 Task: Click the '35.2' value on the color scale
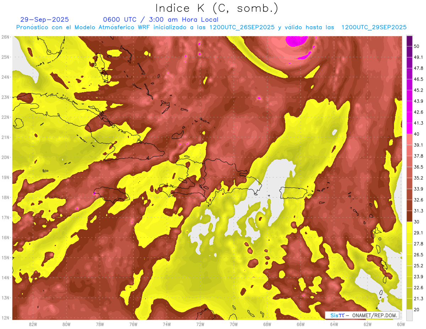[x=418, y=178]
